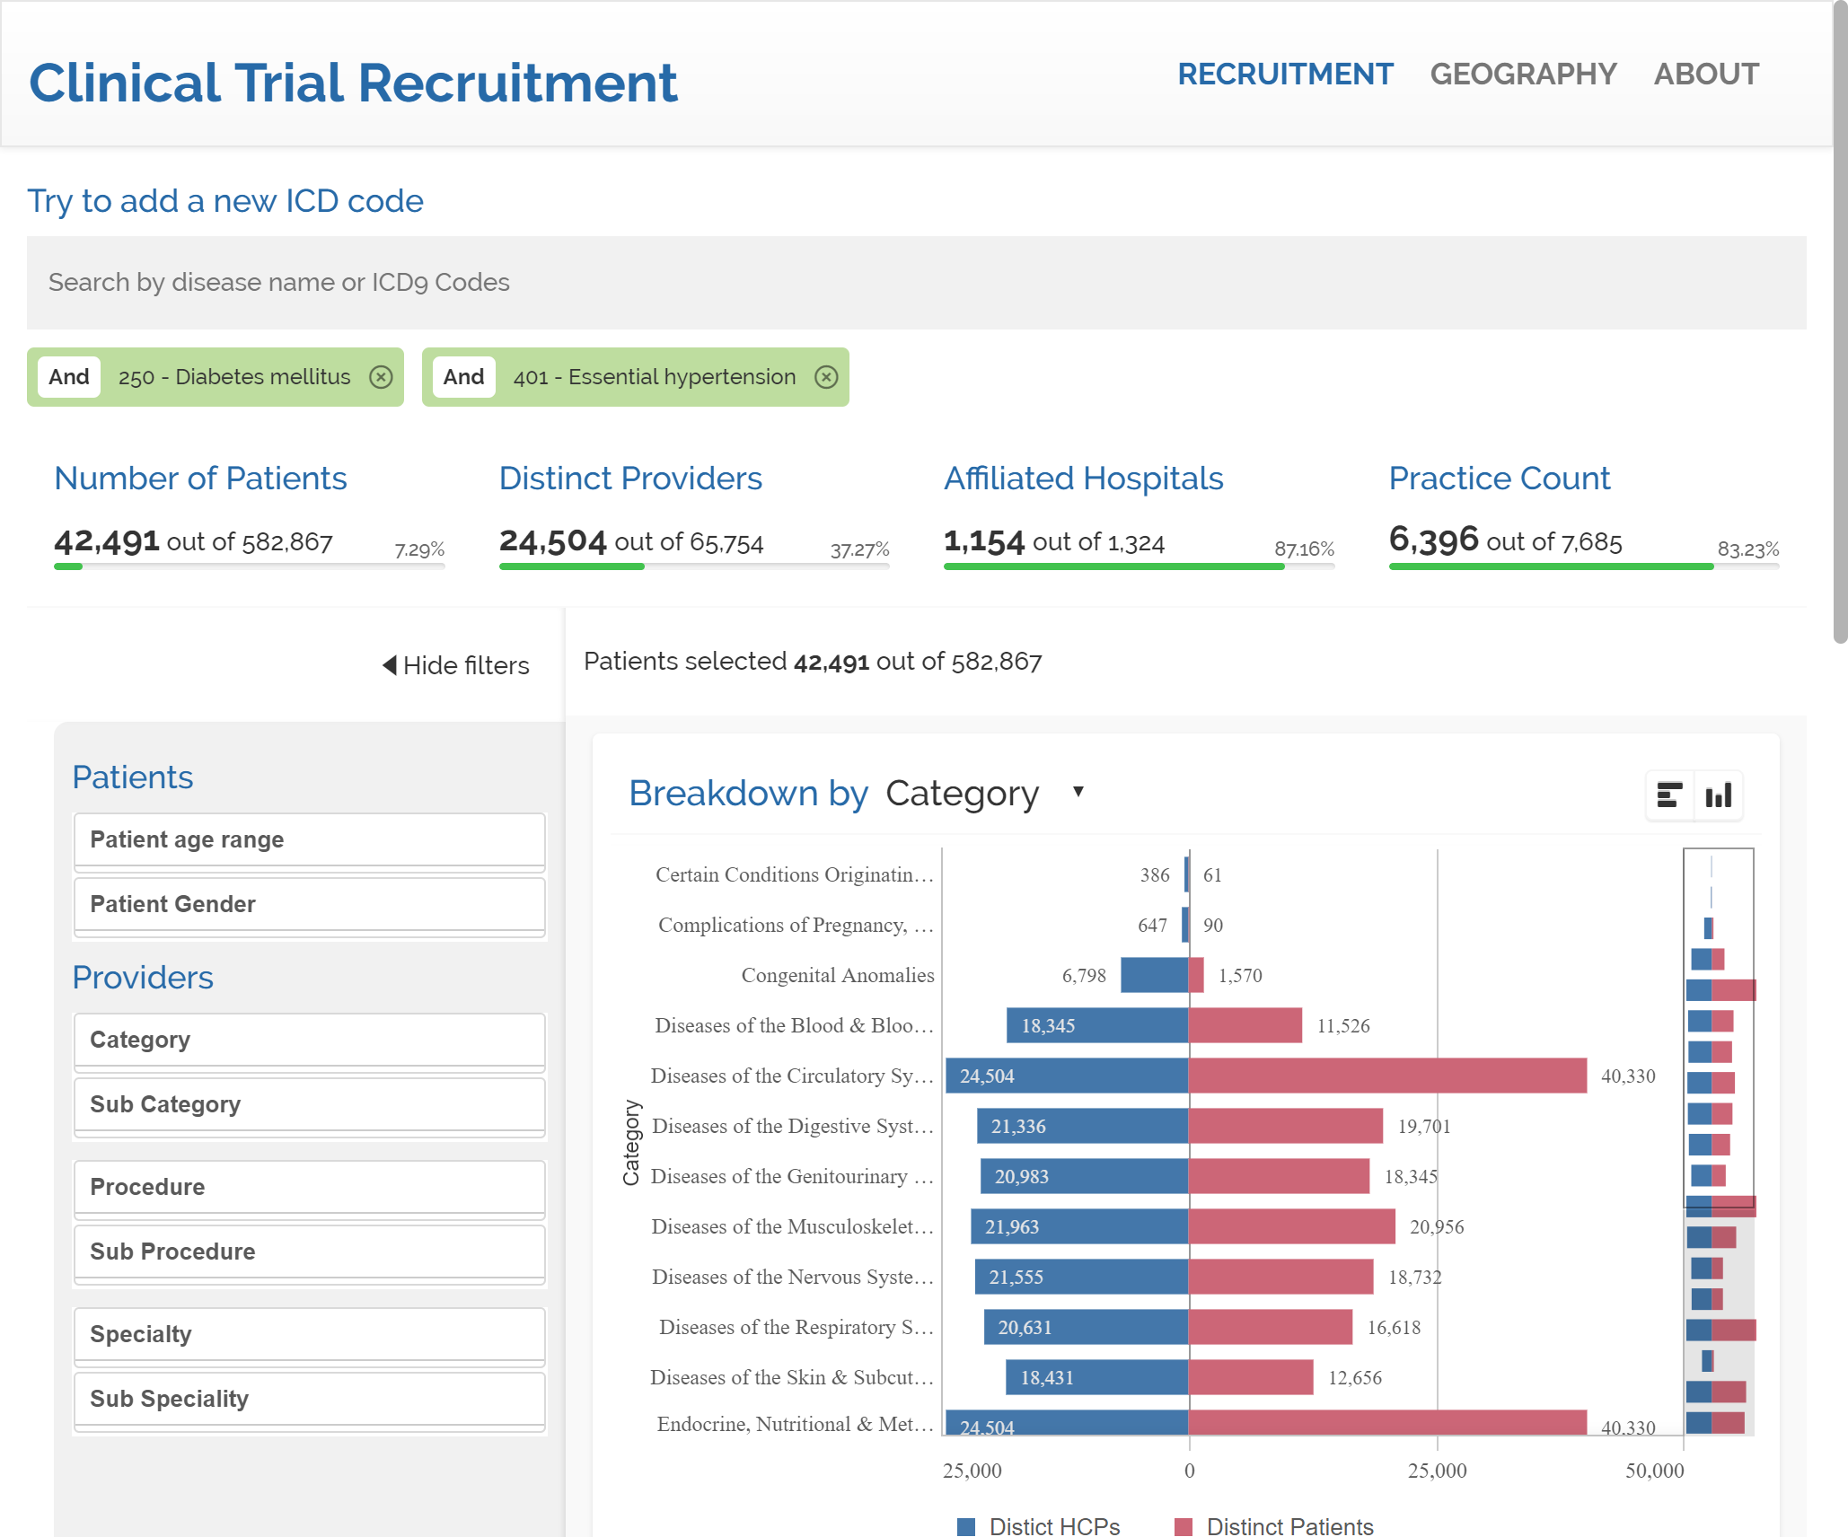Image resolution: width=1848 pixels, height=1537 pixels.
Task: Select the Diseases of the Nervous System HCPs bar
Action: 1082,1277
